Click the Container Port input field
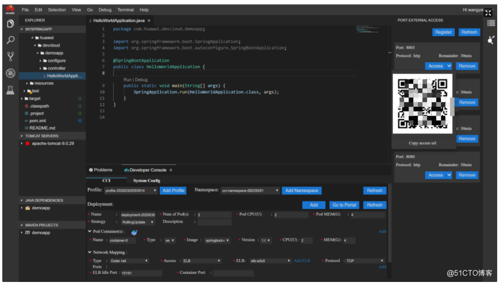The width and height of the screenshot is (501, 285). (x=233, y=273)
